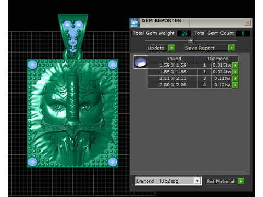Click the green arrow next to Update
Viewport: 263px width, 197px height.
171,48
